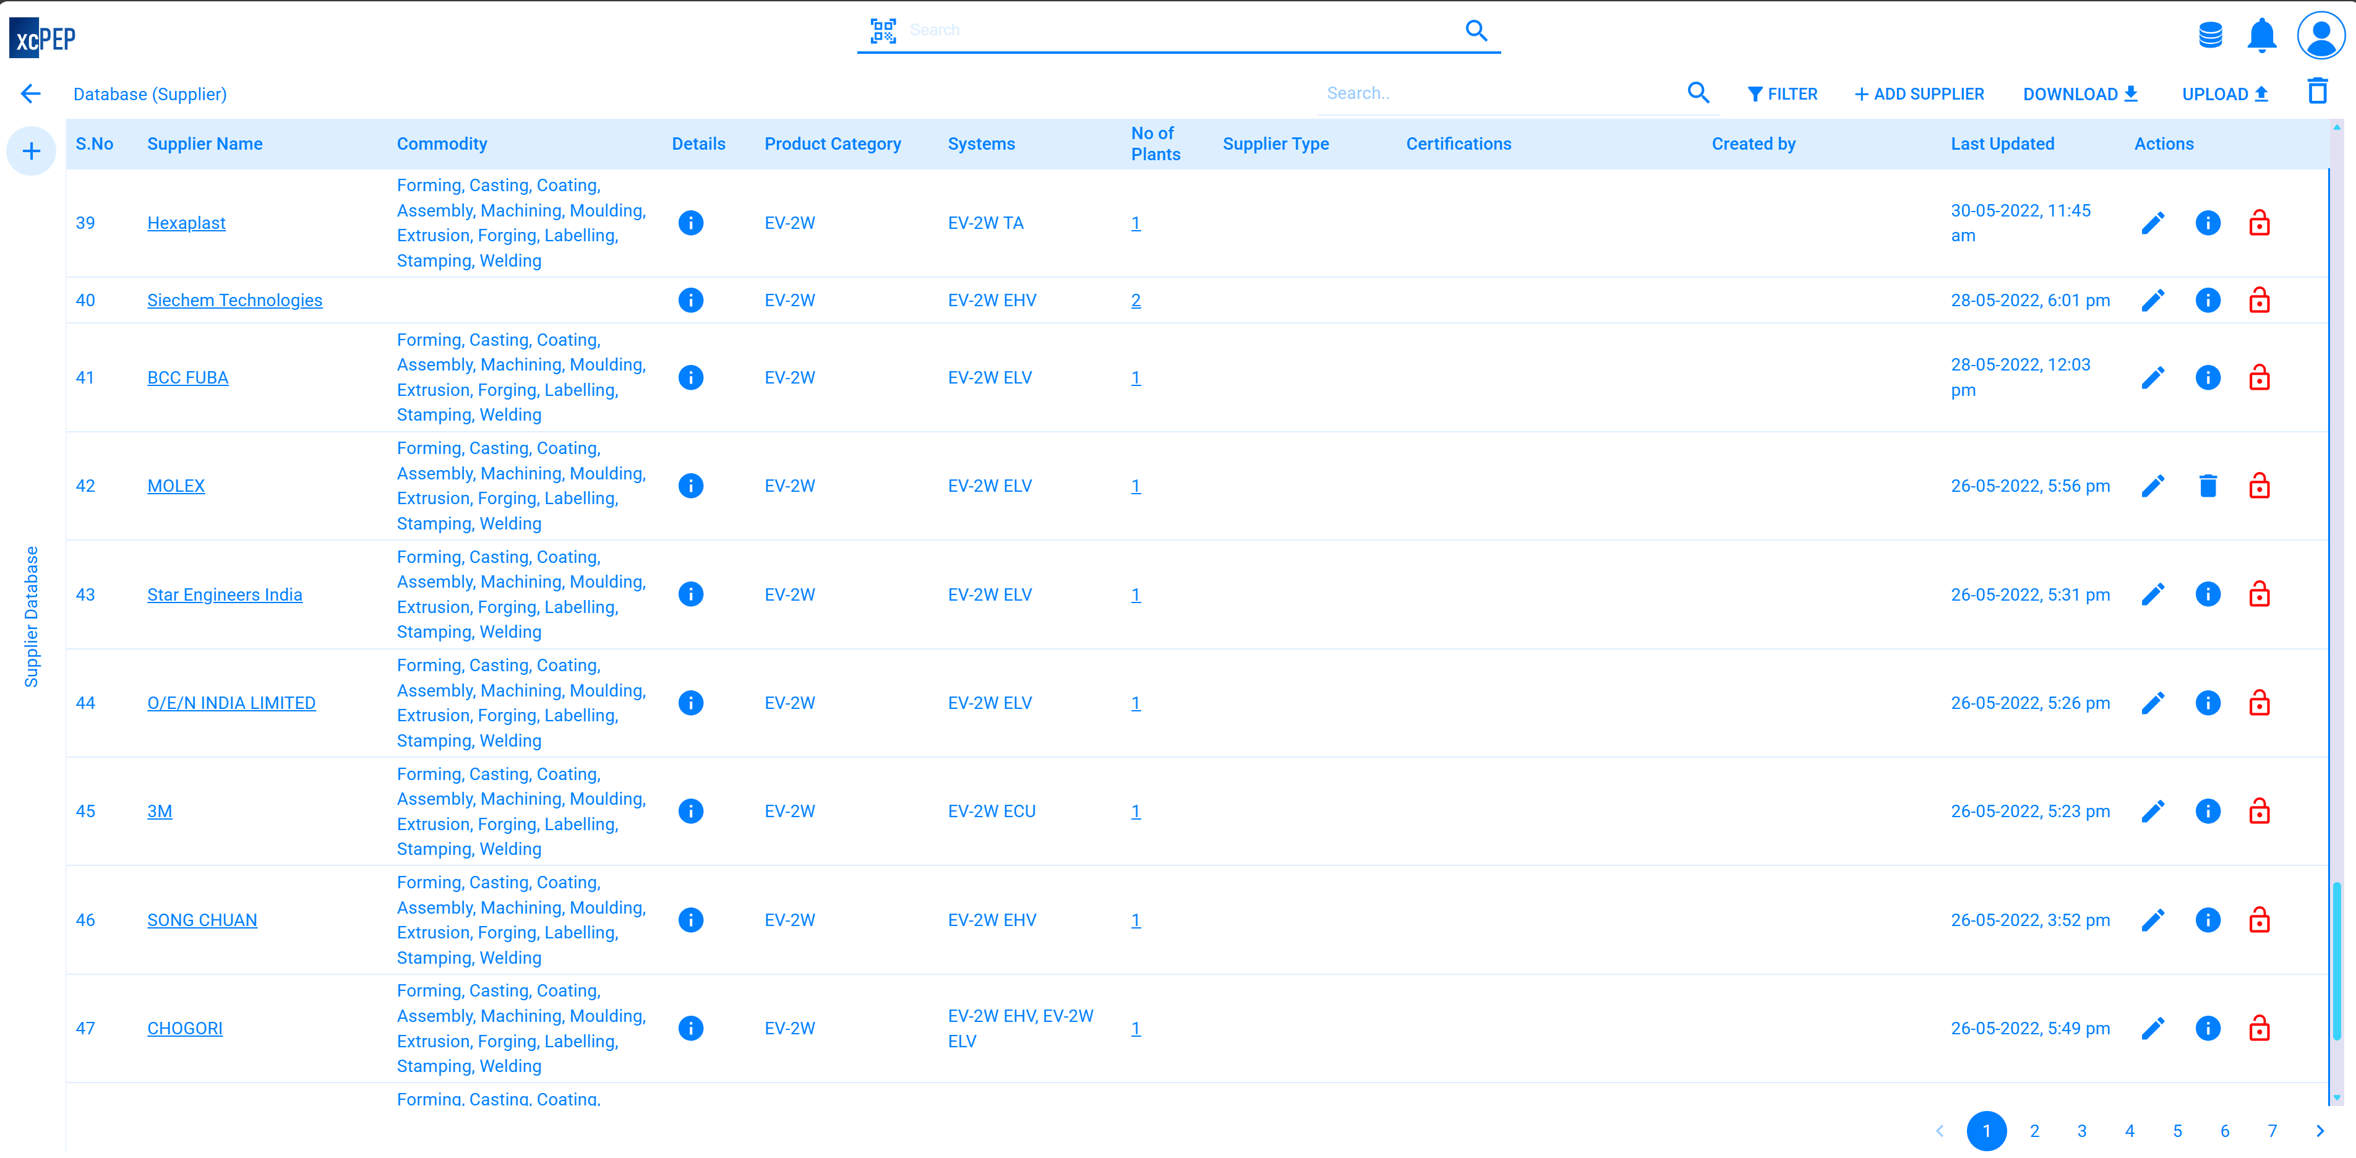This screenshot has width=2356, height=1158.
Task: Toggle the lock on the Hexaplast row
Action: coord(2260,222)
